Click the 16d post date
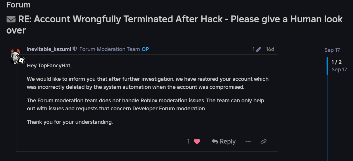353x161 pixels. pos(270,49)
